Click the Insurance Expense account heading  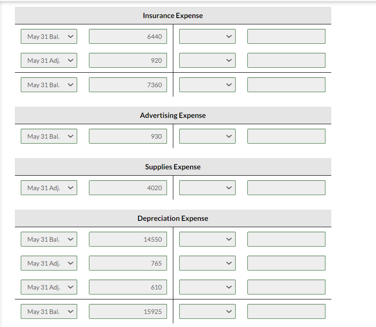[x=173, y=16]
